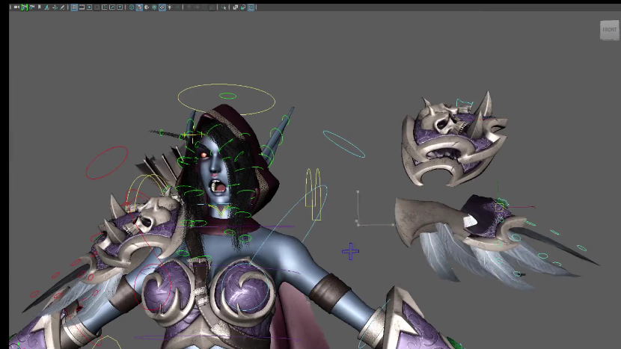621x349 pixels.
Task: Toggle the X-Ray display icon
Action: click(x=235, y=7)
